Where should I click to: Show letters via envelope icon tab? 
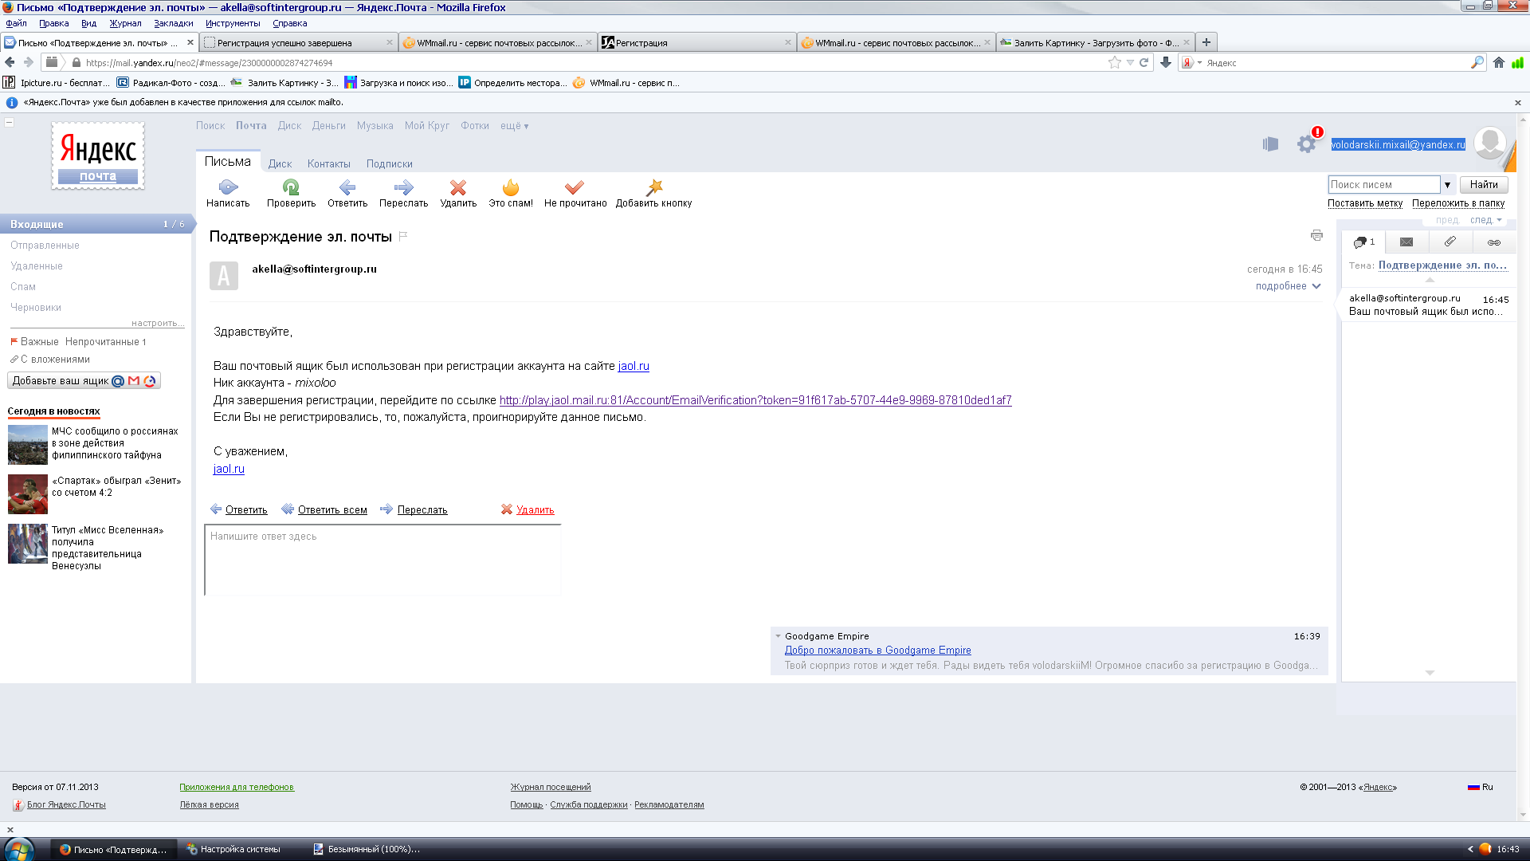click(x=1406, y=242)
